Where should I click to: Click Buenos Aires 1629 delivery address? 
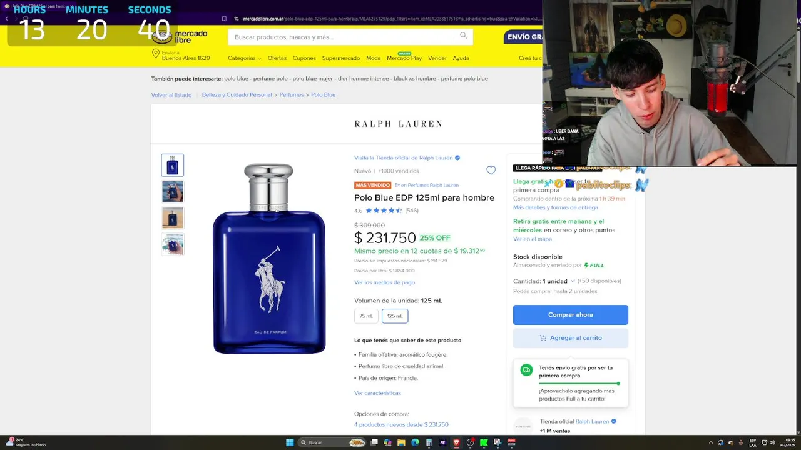tap(186, 58)
